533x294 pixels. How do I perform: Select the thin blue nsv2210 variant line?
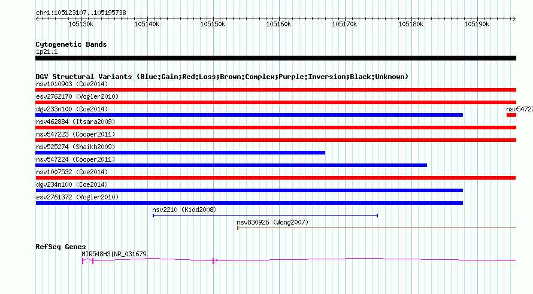(x=265, y=216)
